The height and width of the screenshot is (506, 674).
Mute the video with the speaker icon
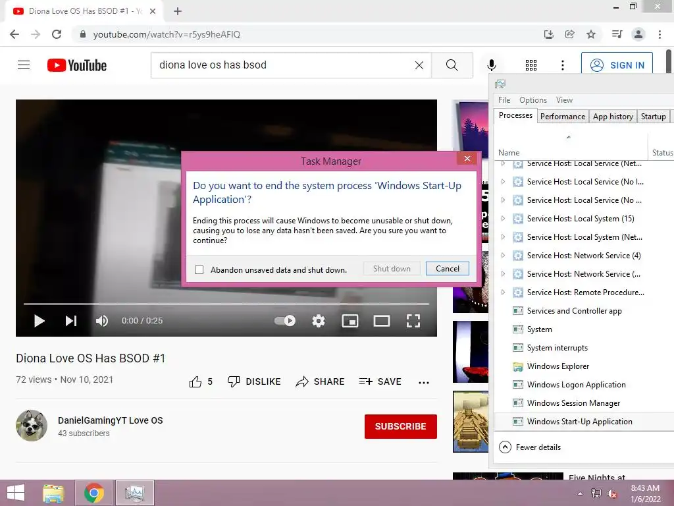click(102, 321)
